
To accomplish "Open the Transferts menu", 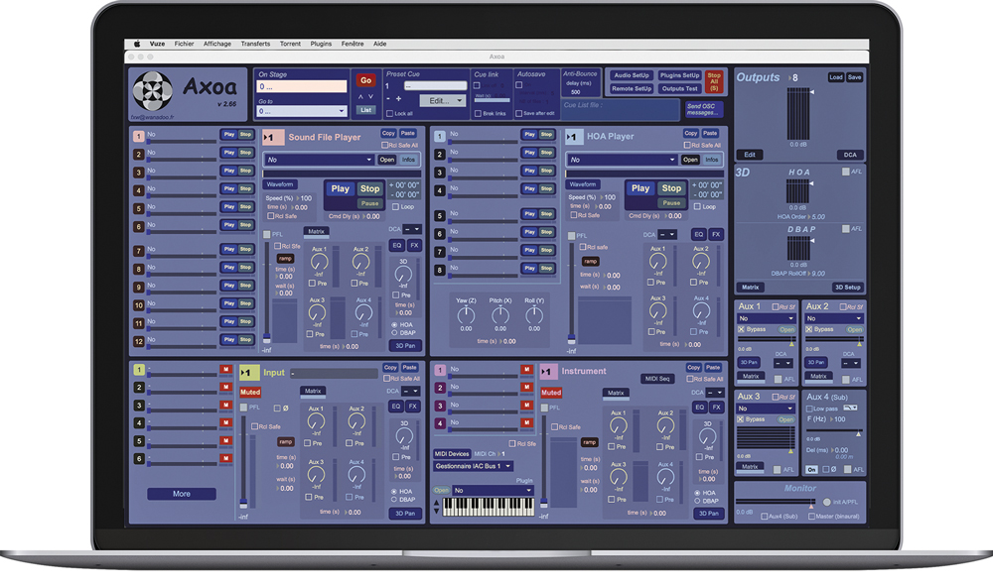I will tap(255, 44).
